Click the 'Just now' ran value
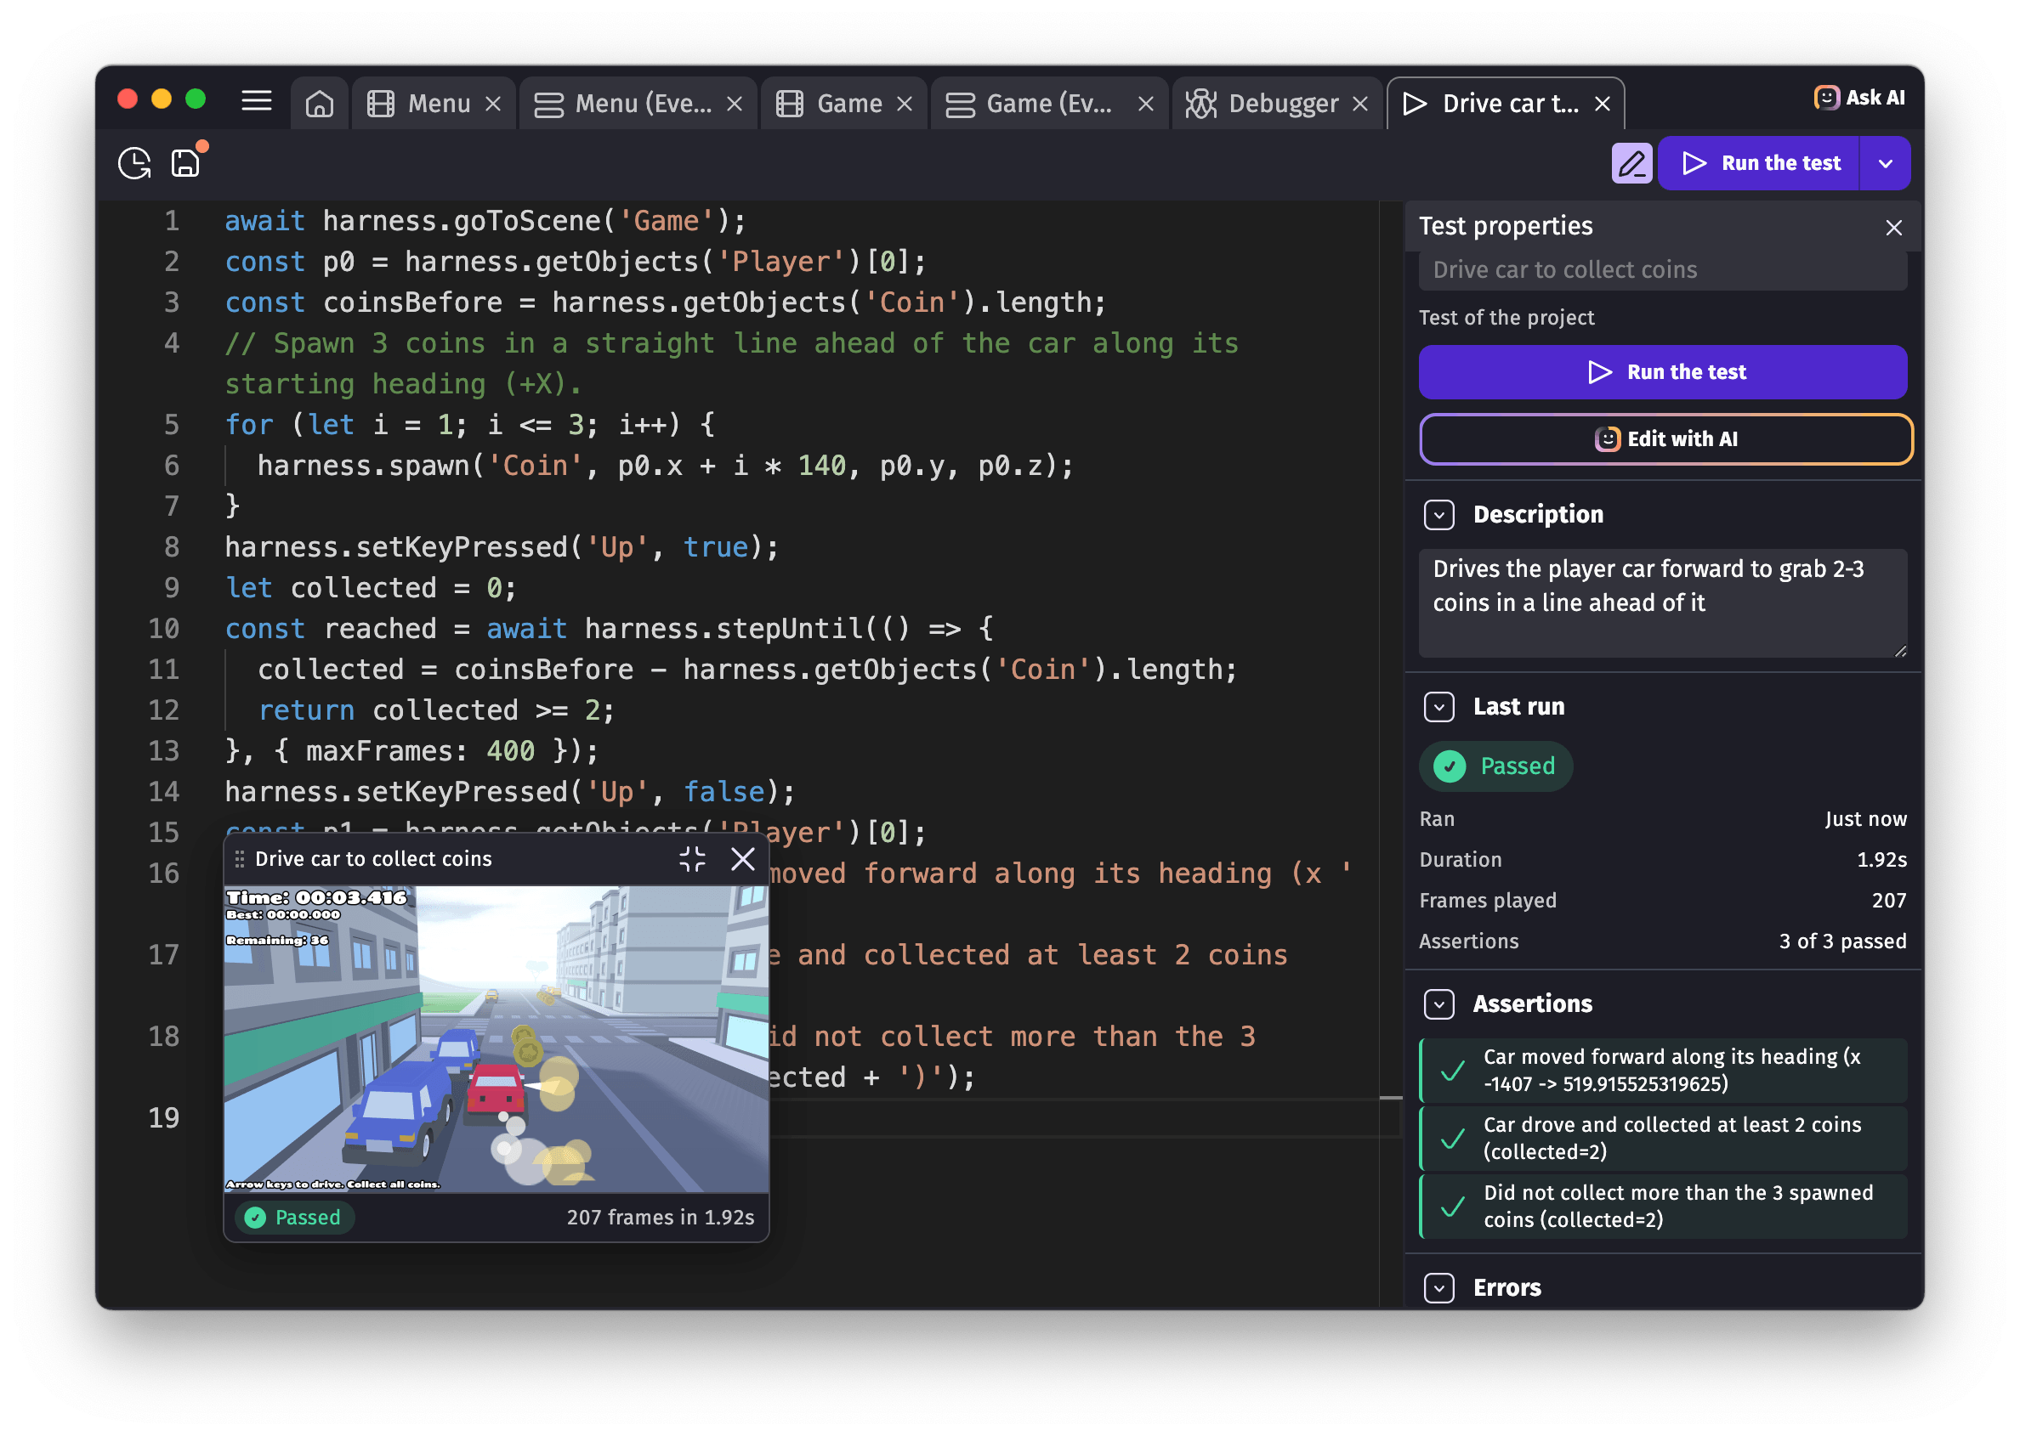2020x1436 pixels. (1865, 820)
